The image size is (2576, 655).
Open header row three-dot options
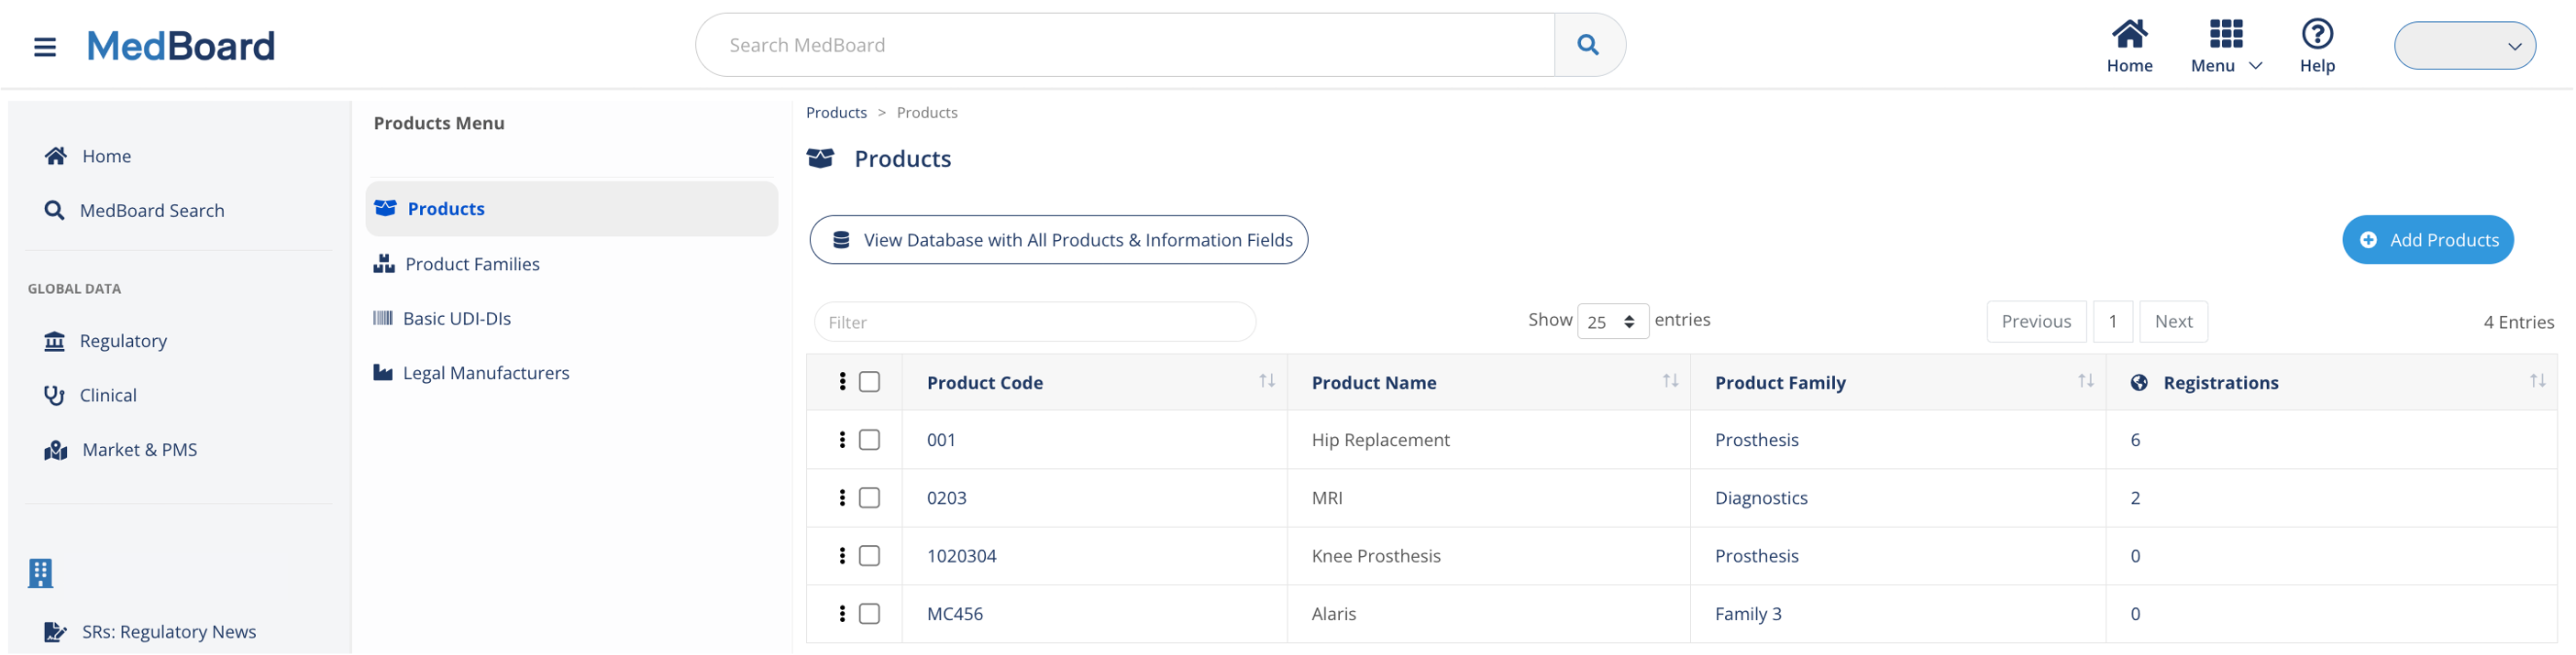point(843,382)
